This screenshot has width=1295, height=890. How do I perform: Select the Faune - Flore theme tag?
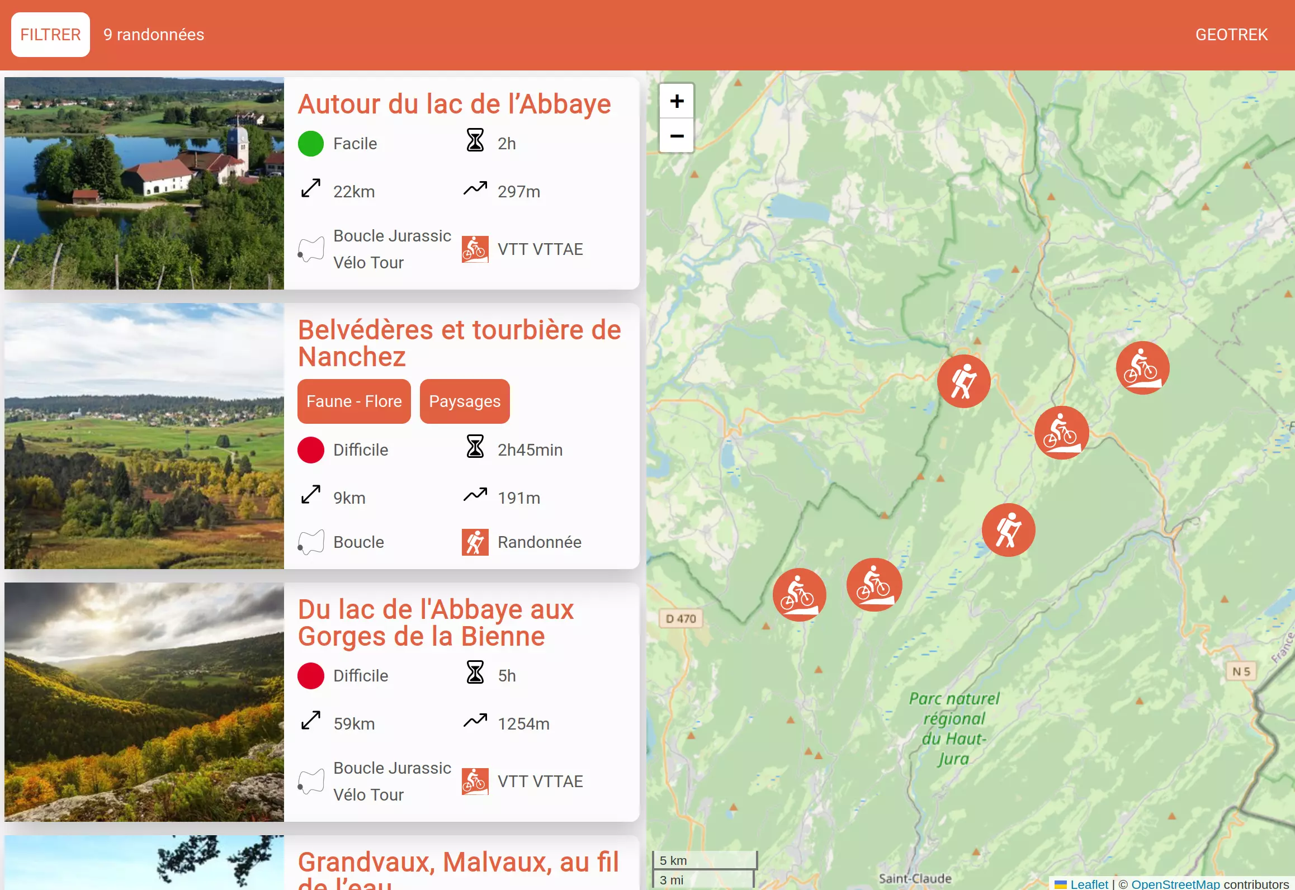click(x=354, y=401)
